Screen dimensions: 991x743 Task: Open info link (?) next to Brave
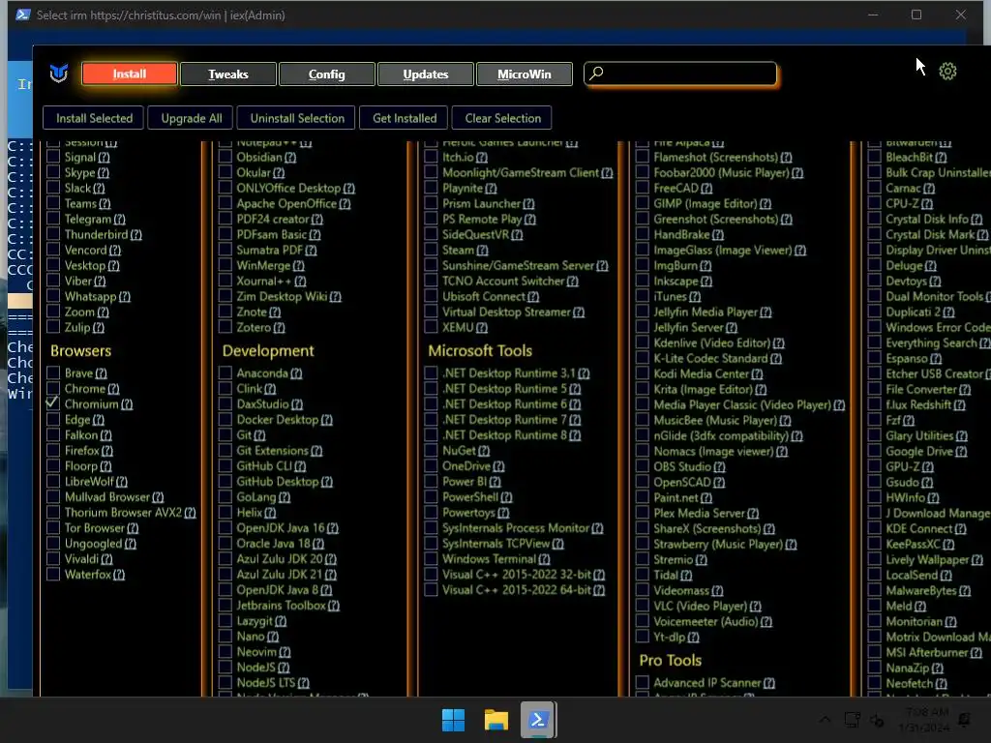click(101, 373)
